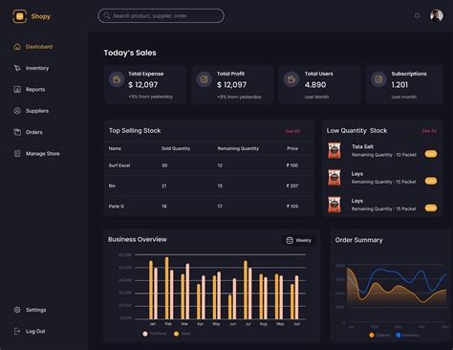The width and height of the screenshot is (453, 350).
Task: Click the Suppliers person icon
Action: (x=17, y=111)
